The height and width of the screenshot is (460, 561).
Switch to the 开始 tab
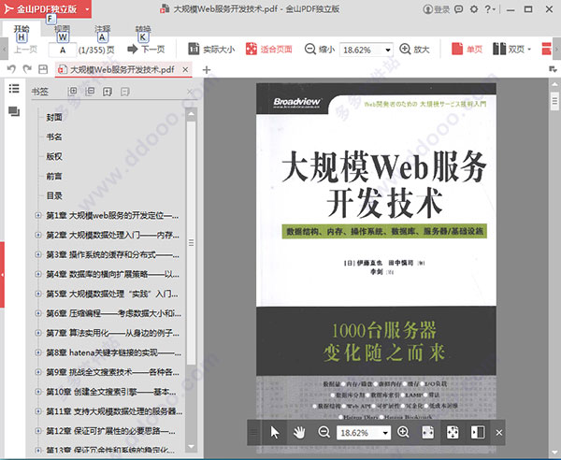pyautogui.click(x=22, y=29)
